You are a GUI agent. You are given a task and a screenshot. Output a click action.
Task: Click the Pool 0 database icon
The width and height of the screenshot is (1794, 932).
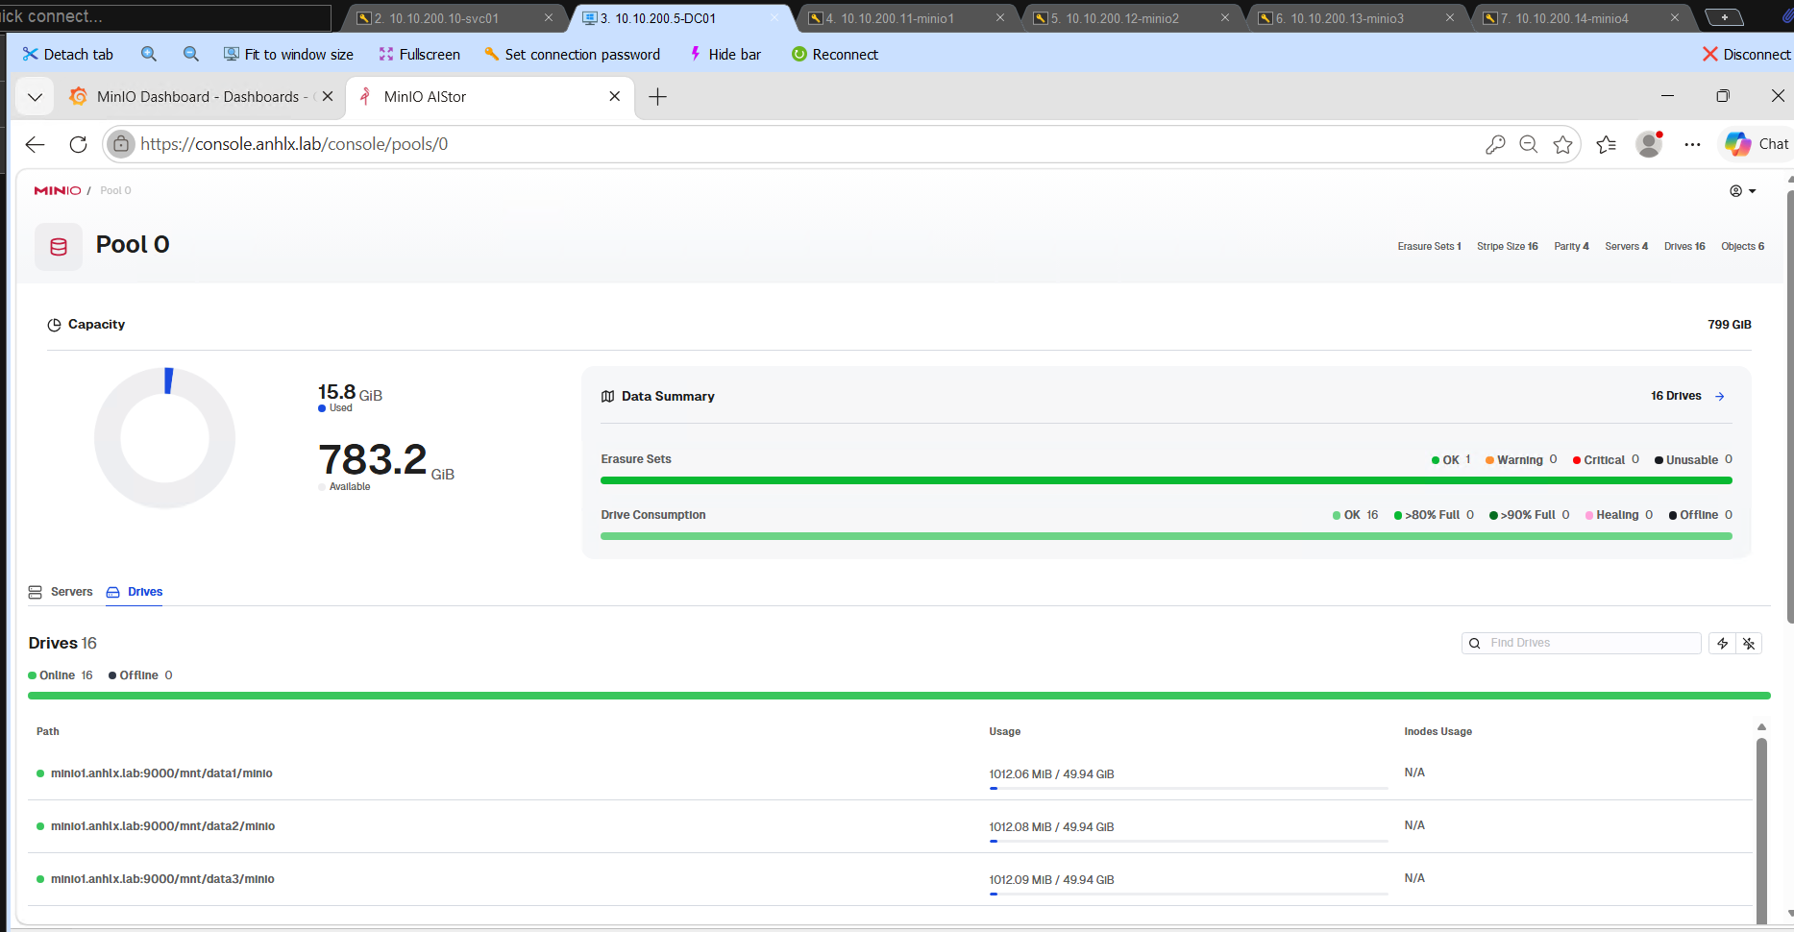[x=59, y=246]
